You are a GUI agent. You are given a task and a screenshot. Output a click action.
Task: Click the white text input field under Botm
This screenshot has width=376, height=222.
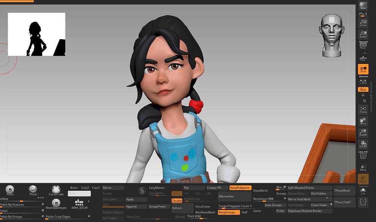click(x=79, y=193)
